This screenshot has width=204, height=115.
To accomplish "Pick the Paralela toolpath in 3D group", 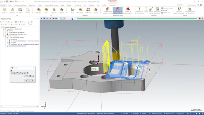I will coord(62,11).
